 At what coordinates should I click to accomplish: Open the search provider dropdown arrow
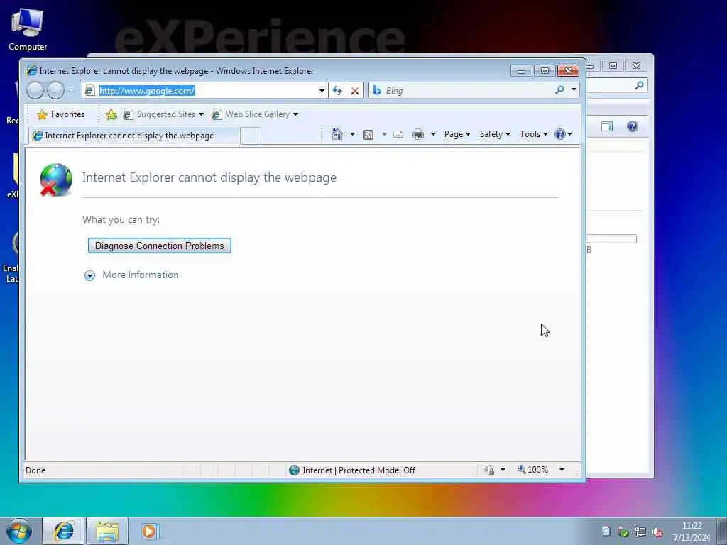click(x=574, y=90)
